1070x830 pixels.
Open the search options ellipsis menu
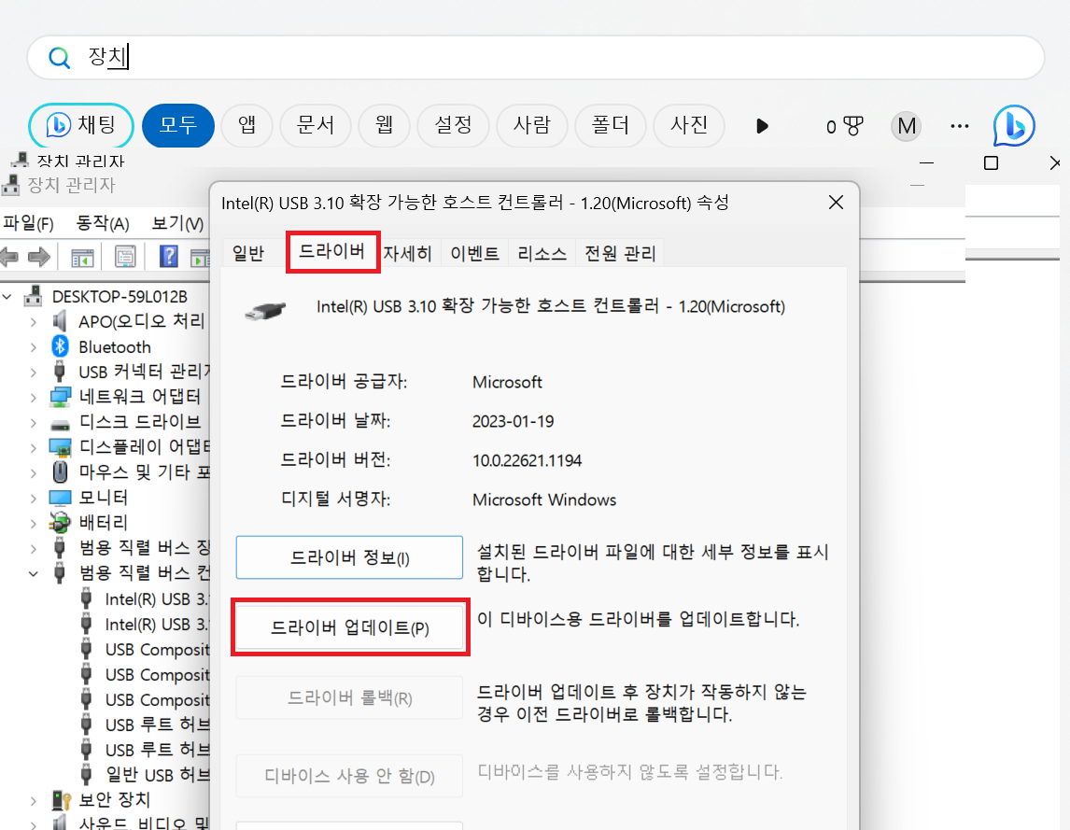pos(960,126)
